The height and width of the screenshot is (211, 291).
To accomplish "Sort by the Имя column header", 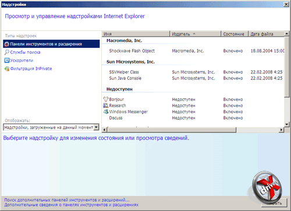I will 136,34.
